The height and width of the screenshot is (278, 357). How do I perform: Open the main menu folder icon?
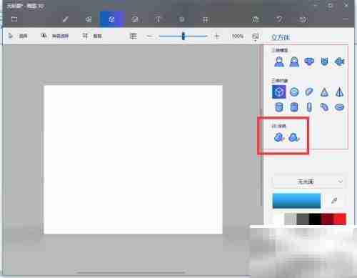point(14,19)
